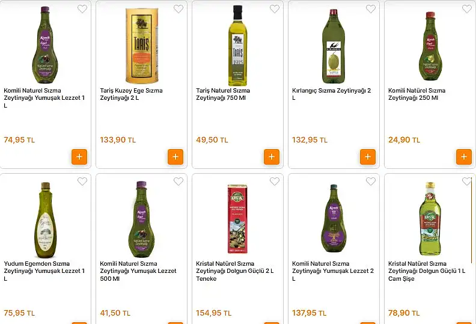Image resolution: width=476 pixels, height=324 pixels.
Task: Favorite the Tariş Kuzey Ege 2 L tin
Action: [178, 9]
